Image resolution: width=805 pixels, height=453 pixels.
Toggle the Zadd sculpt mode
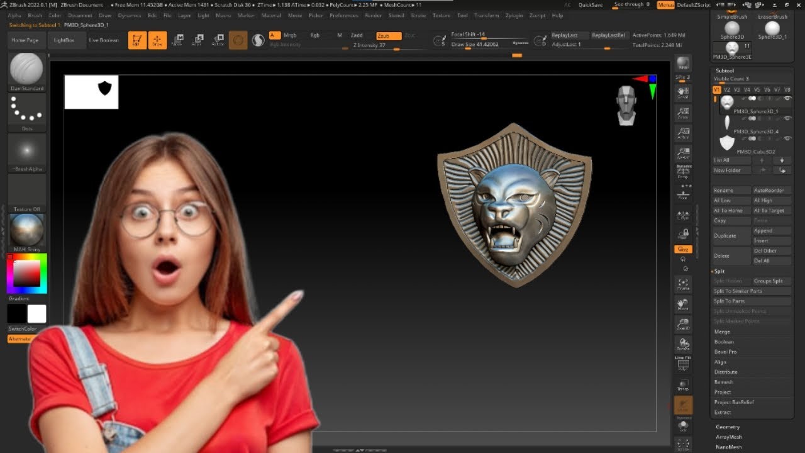click(357, 36)
